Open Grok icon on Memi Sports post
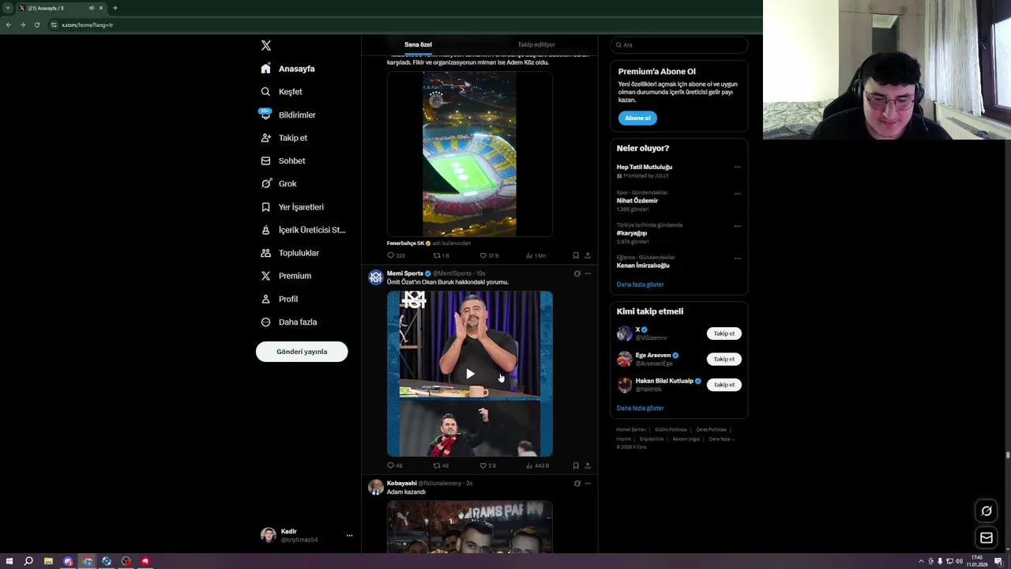Screen dimensions: 1011x569 click(x=577, y=273)
